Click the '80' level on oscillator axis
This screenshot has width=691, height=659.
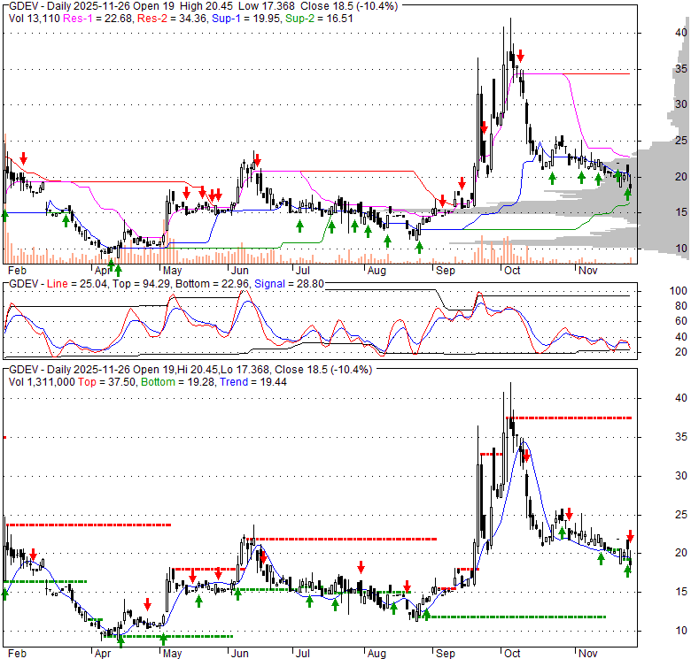click(681, 306)
